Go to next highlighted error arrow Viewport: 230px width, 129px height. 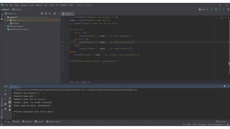[229, 18]
